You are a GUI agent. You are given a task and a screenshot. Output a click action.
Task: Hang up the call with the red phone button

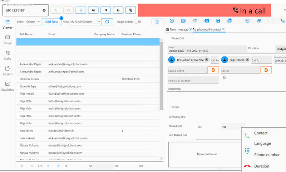click(x=69, y=10)
